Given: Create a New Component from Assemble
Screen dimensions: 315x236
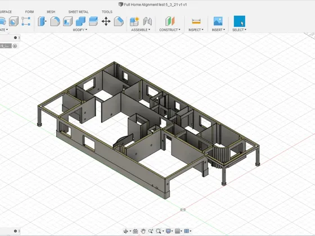Looking at the screenshot, I should pos(134,21).
